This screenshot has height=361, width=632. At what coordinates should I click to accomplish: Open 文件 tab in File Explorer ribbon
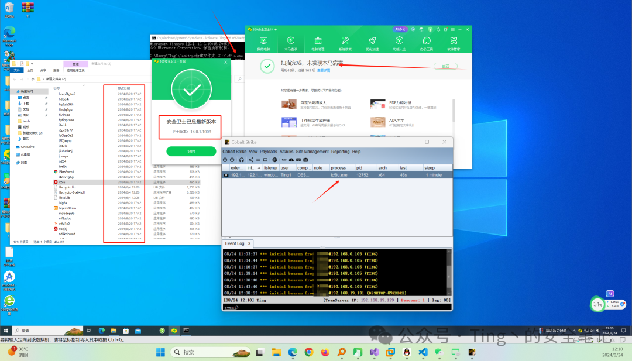click(x=17, y=71)
